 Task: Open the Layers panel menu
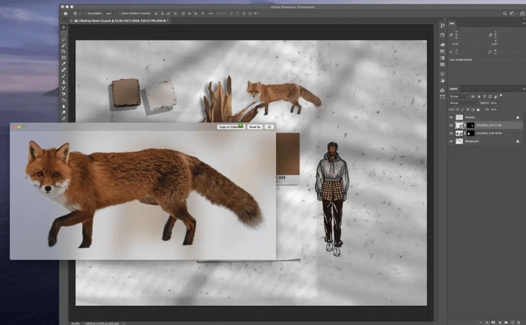[x=523, y=89]
